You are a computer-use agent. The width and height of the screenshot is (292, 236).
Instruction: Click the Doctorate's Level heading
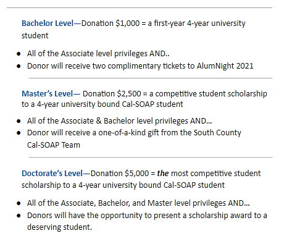(x=52, y=174)
